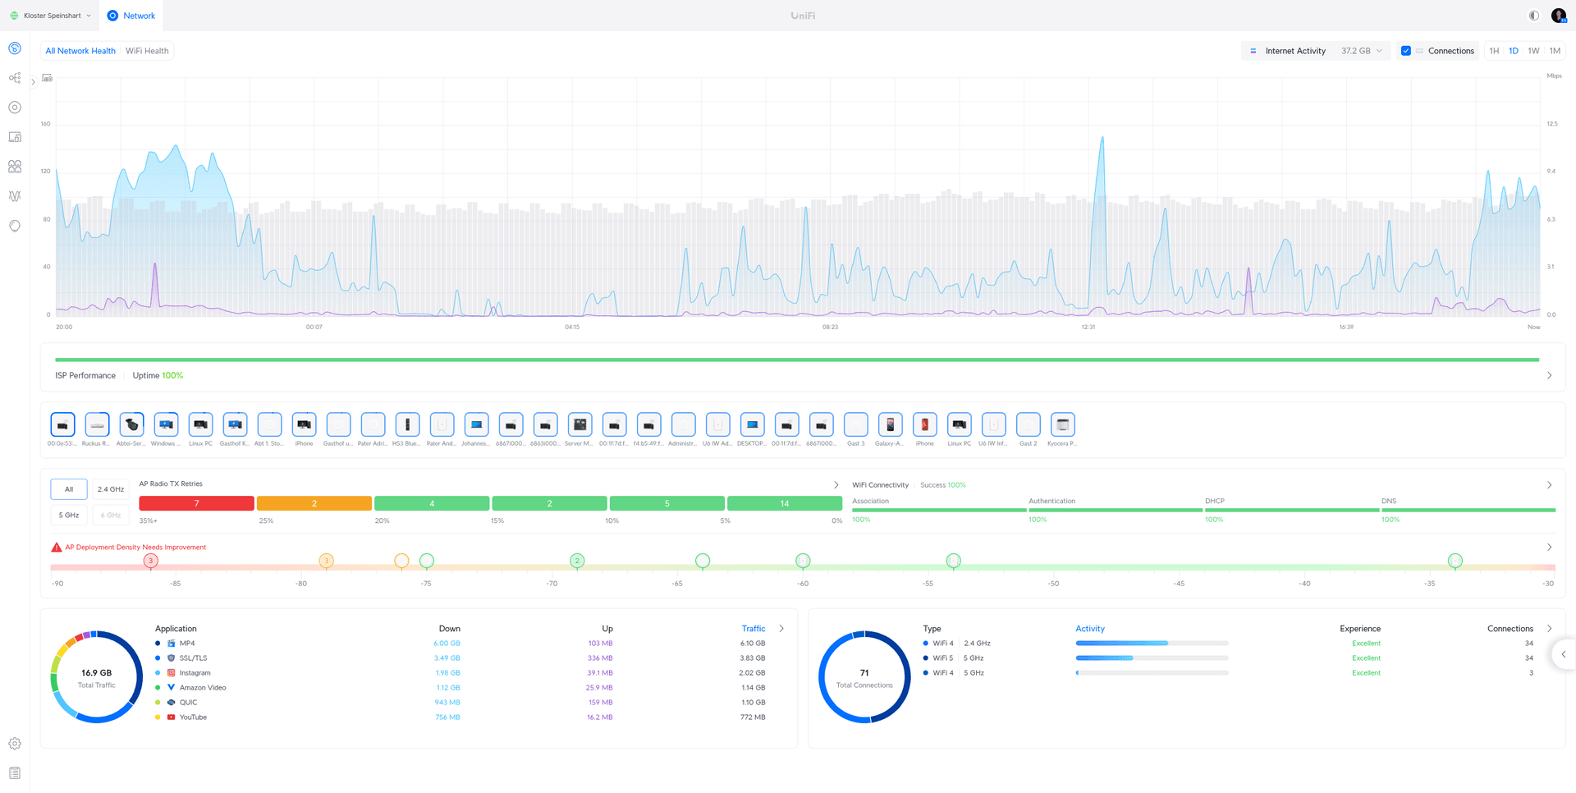The height and width of the screenshot is (793, 1576).
Task: Expand the WiFi Connectivity chevron
Action: point(1549,484)
